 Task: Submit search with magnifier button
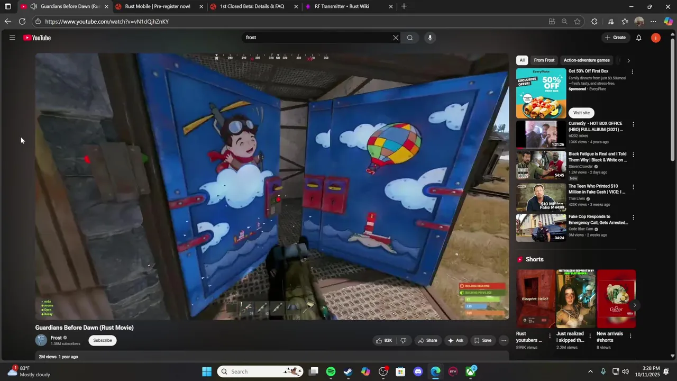(410, 38)
